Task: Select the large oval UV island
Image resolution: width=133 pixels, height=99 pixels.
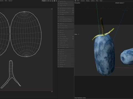Action: click(x=26, y=34)
